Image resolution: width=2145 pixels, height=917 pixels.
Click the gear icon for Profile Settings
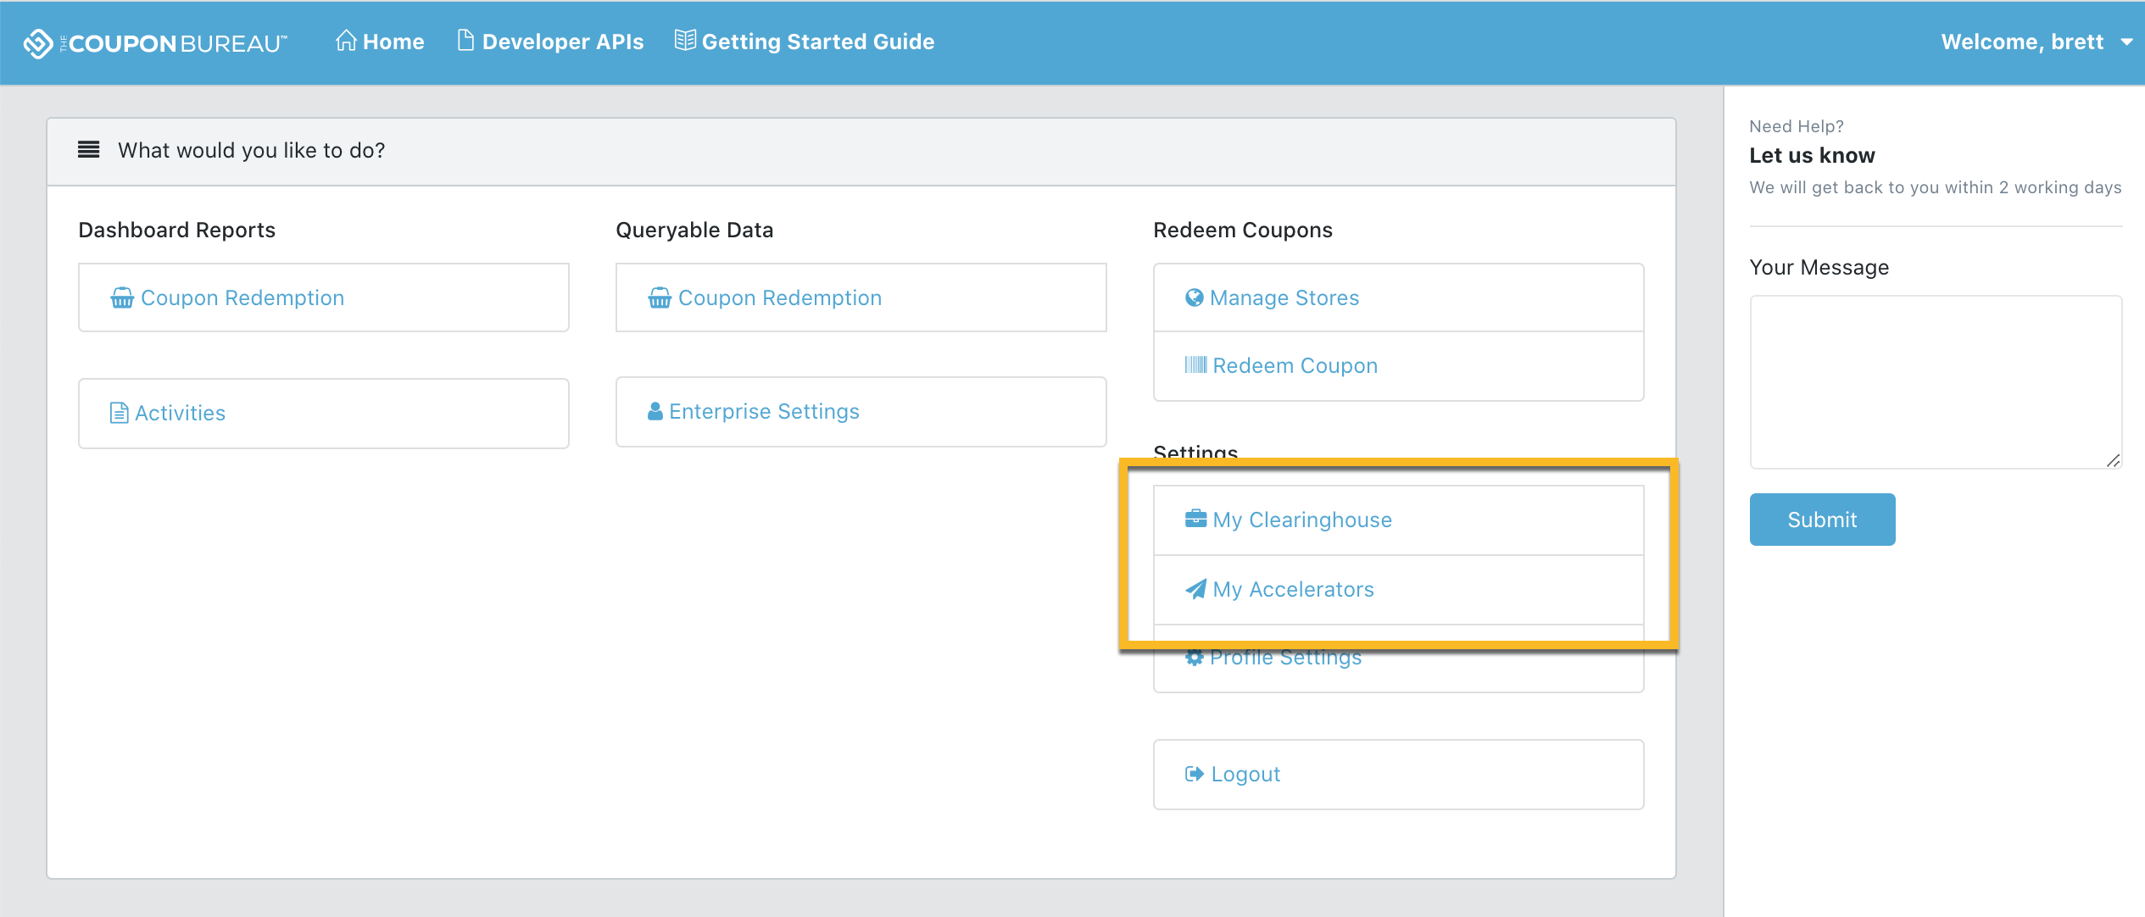[1194, 658]
